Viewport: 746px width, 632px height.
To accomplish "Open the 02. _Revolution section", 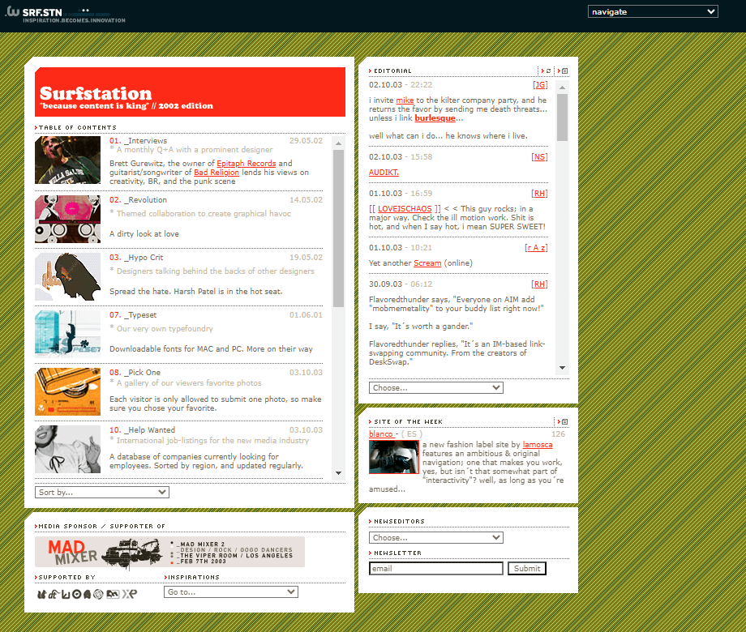I will point(138,200).
